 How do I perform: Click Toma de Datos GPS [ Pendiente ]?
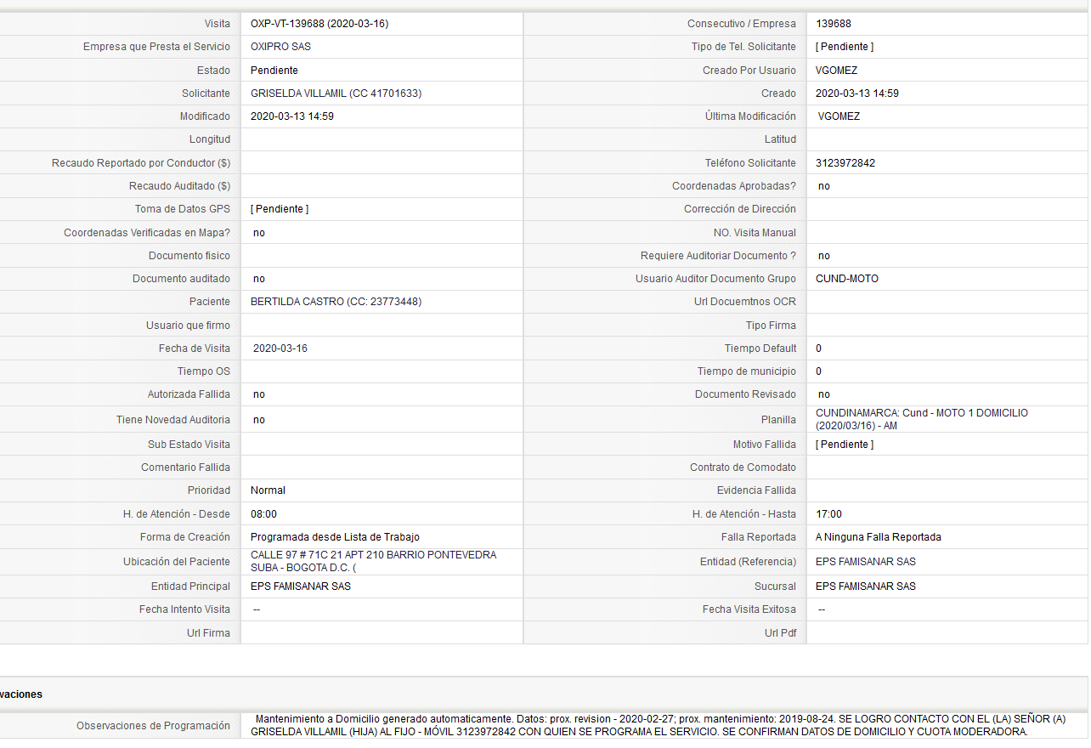pos(280,209)
